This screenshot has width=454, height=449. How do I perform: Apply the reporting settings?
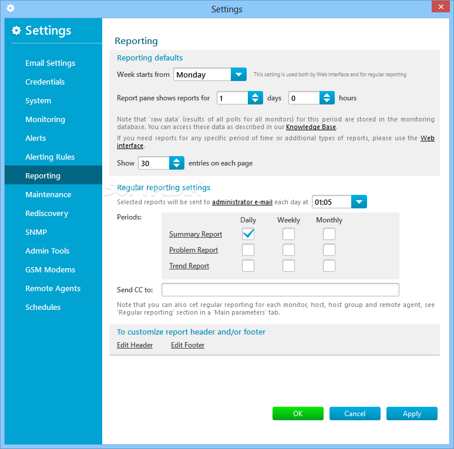tap(412, 413)
